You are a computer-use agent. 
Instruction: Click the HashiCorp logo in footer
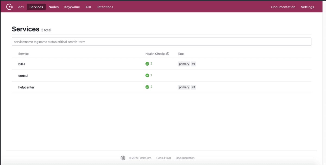click(x=123, y=158)
